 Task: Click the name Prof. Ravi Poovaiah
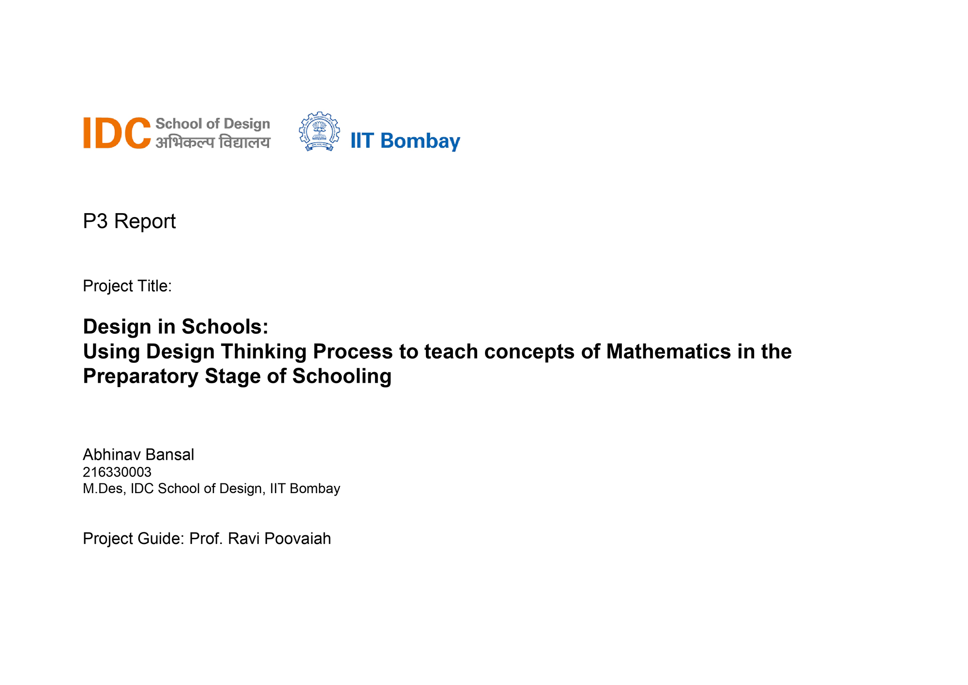260,538
